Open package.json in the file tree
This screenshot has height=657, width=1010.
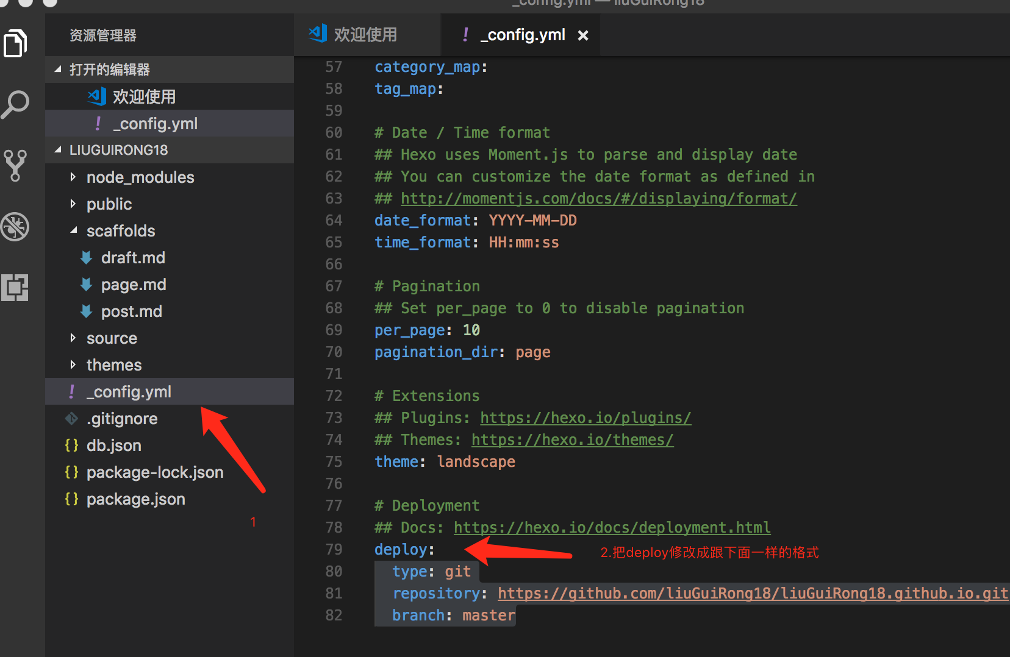(x=135, y=499)
